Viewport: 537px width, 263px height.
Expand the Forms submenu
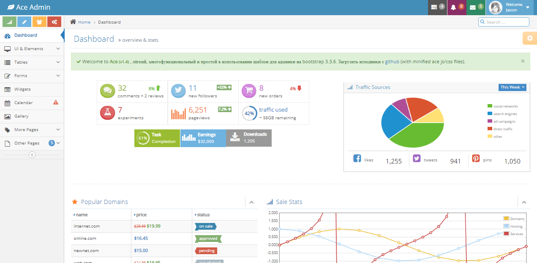(32, 76)
